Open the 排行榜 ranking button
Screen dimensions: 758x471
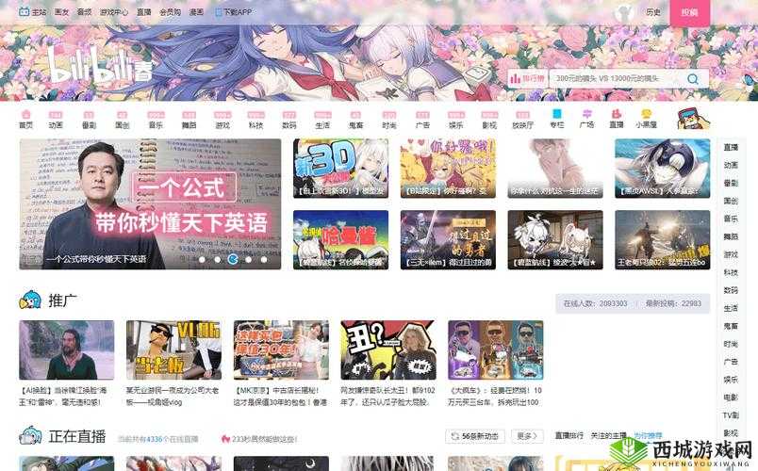(527, 78)
